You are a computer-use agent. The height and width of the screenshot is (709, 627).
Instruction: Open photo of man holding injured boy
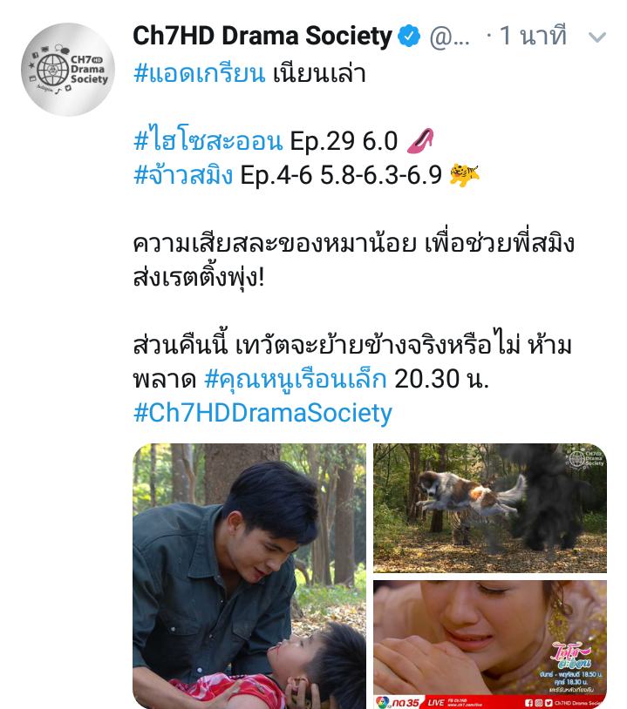[249, 576]
